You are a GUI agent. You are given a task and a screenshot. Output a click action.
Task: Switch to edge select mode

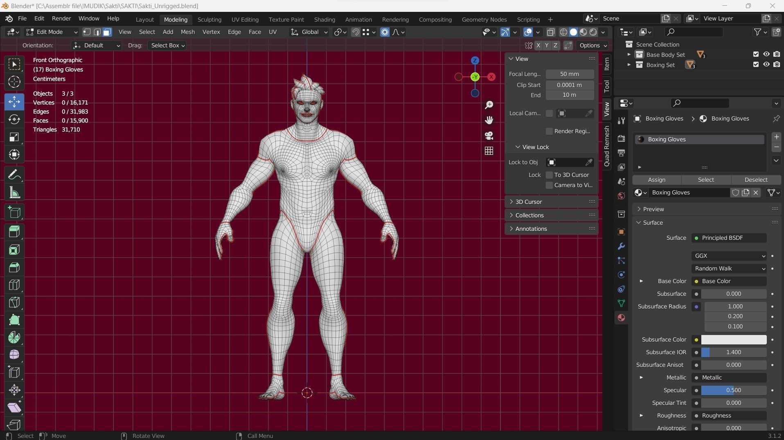(x=97, y=32)
